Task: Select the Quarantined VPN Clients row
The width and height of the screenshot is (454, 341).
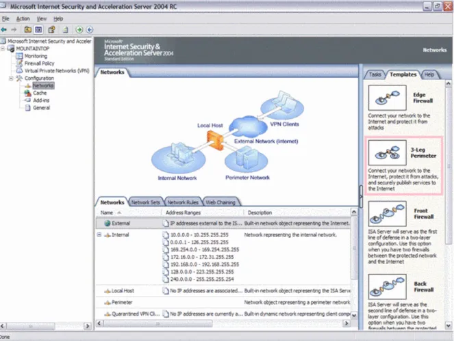Action: (x=223, y=314)
